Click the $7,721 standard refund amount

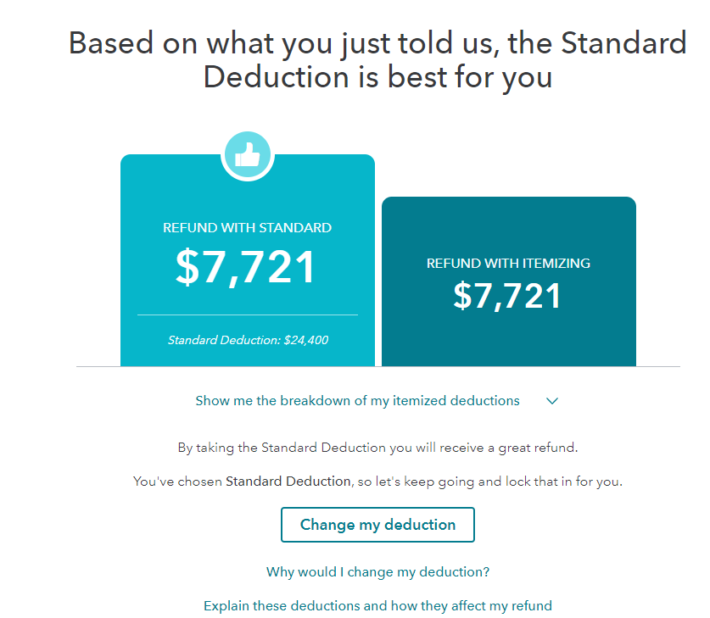(x=247, y=265)
